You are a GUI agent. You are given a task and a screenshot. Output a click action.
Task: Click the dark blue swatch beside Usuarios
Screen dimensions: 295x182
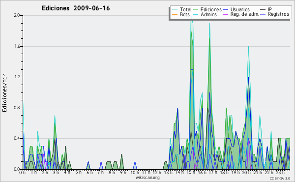(x=225, y=10)
